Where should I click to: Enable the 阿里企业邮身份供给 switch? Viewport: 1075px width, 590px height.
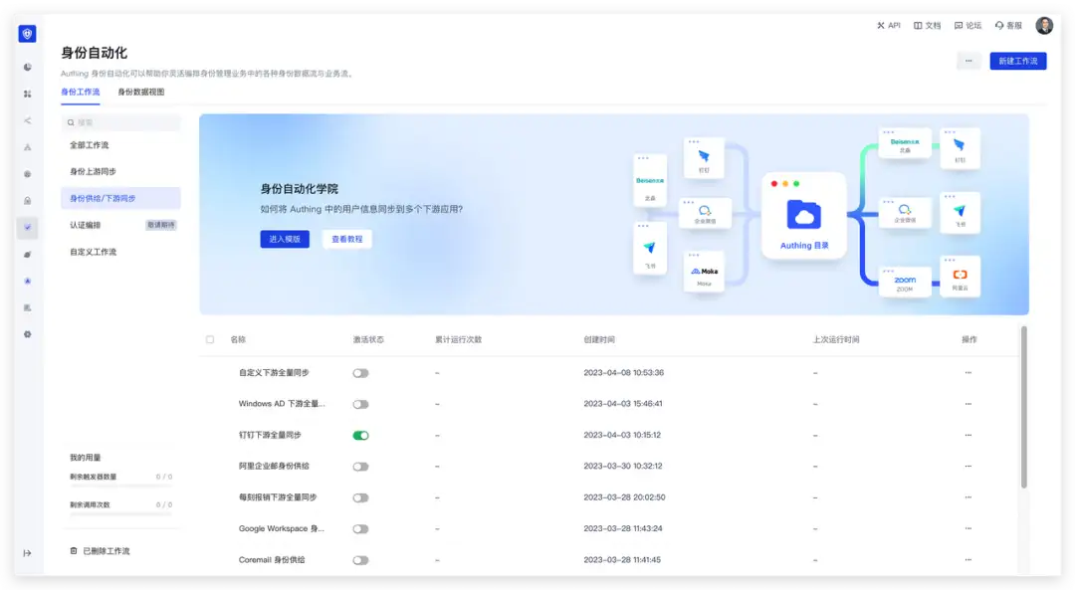point(360,467)
